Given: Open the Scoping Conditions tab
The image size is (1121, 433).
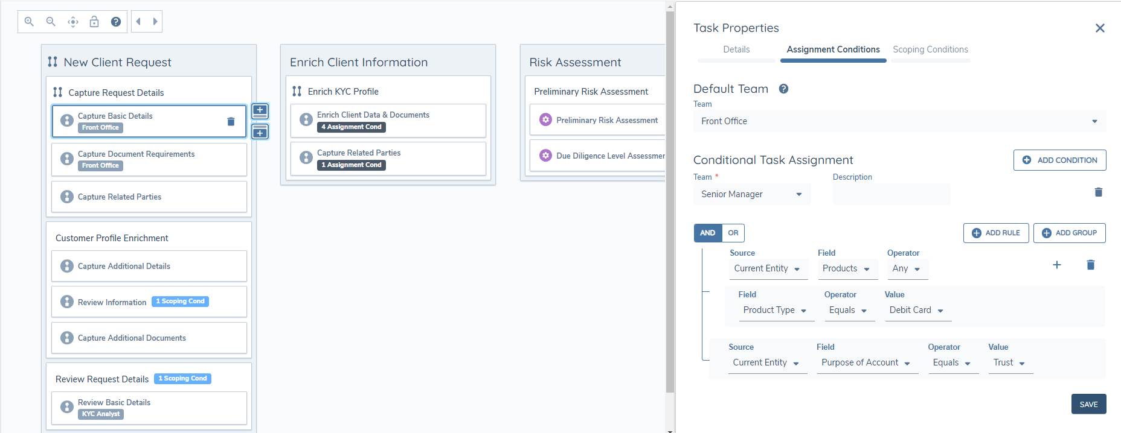Looking at the screenshot, I should 930,49.
